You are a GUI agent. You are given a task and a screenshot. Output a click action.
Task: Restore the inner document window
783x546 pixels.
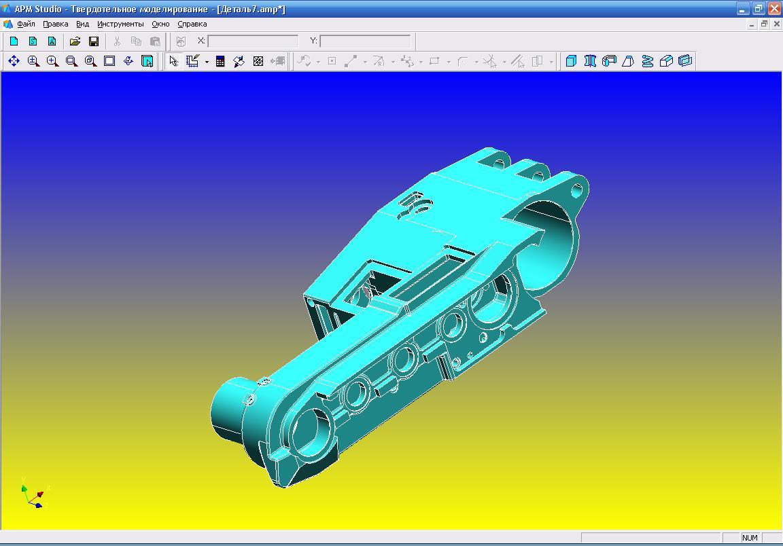(x=764, y=24)
